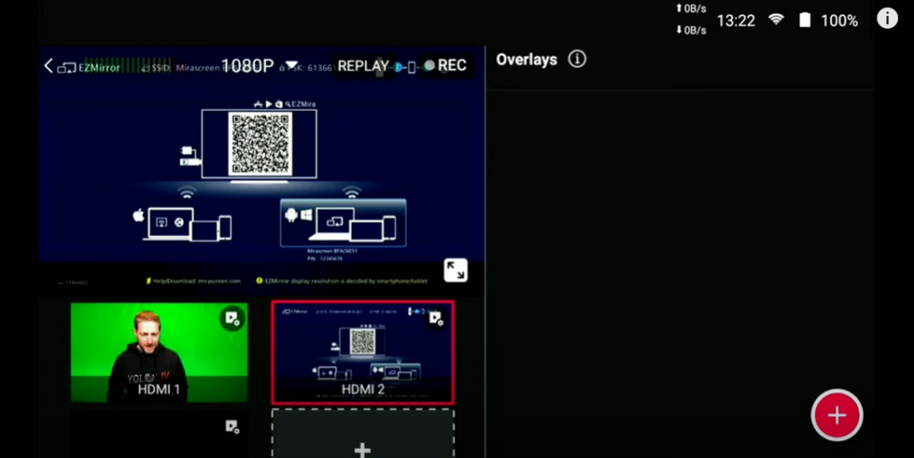Viewport: 914px width, 458px height.
Task: Tap the Overlays panel heading
Action: click(527, 60)
